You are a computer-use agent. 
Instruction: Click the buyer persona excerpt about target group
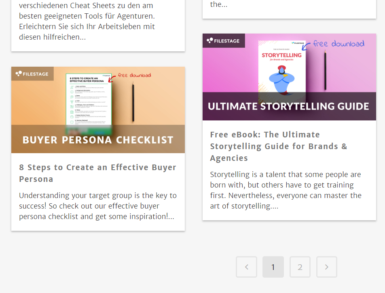point(98,206)
